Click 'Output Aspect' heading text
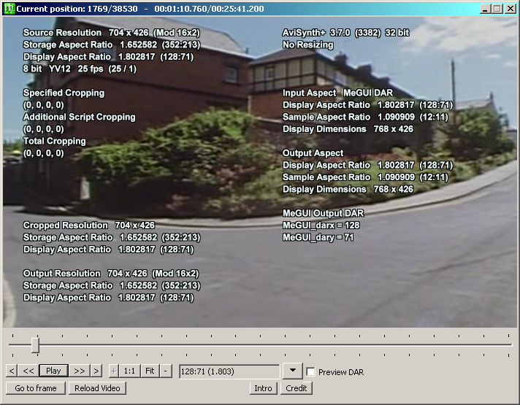This screenshot has width=520, height=405. [313, 153]
